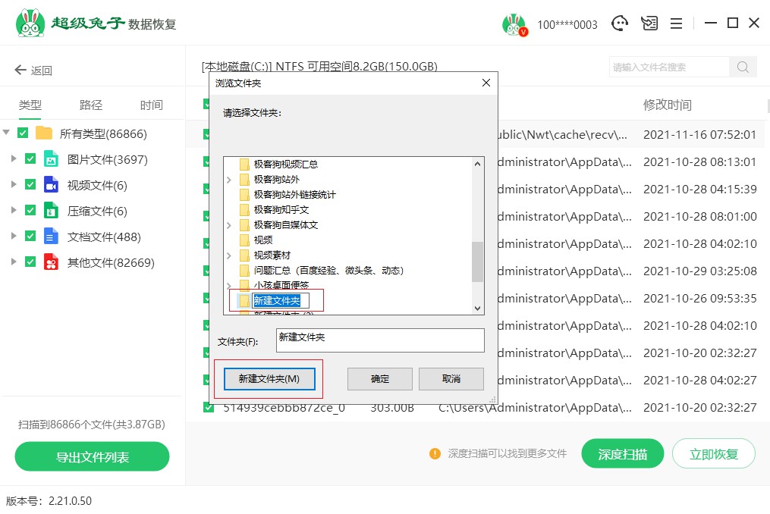The height and width of the screenshot is (514, 770).
Task: Select the 压缩文件 archive icon
Action: pos(51,211)
